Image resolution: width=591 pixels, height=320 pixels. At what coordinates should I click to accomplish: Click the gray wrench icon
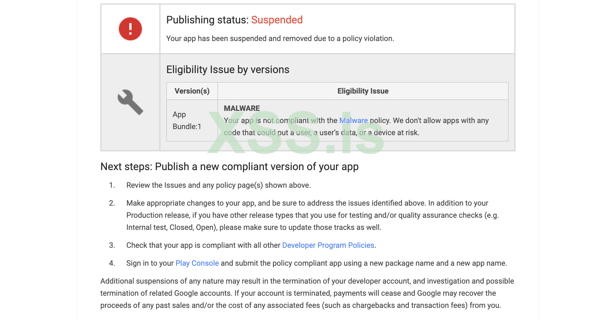[x=130, y=102]
